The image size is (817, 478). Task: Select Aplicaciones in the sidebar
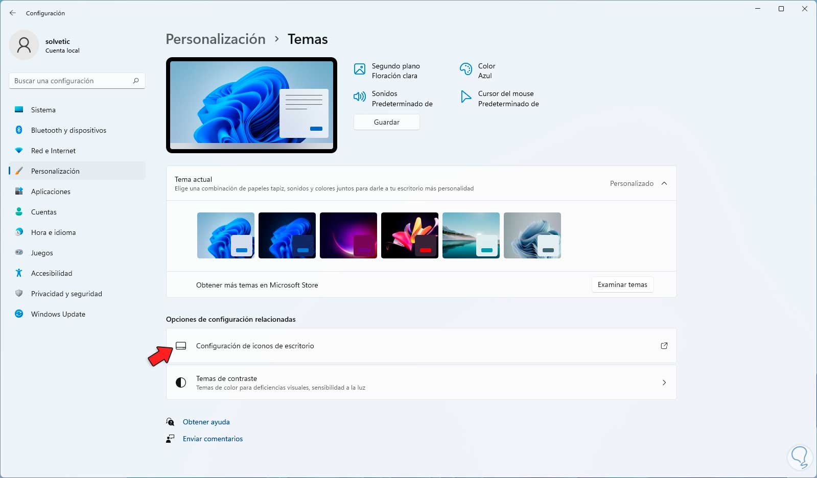pyautogui.click(x=77, y=192)
